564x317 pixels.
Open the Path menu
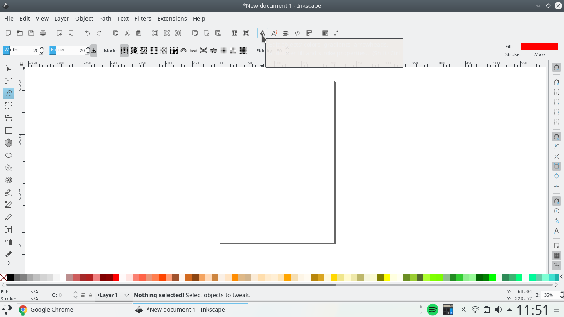pyautogui.click(x=105, y=19)
